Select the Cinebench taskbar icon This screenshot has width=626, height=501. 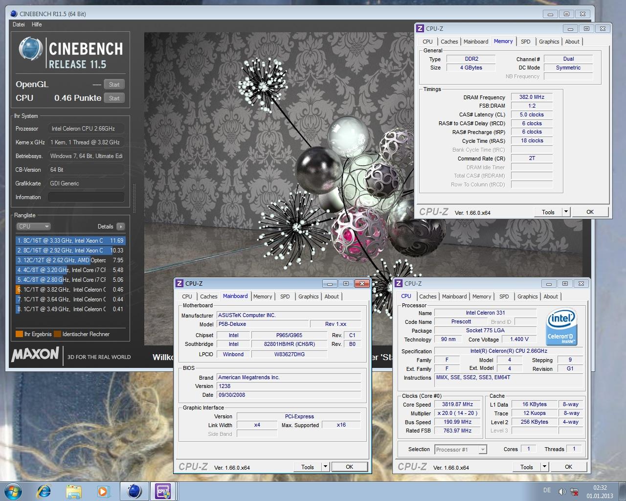click(134, 491)
